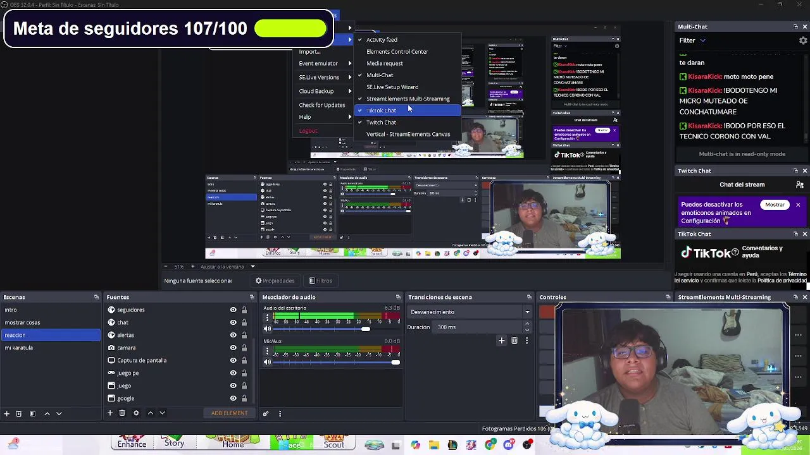The height and width of the screenshot is (455, 810).
Task: Click the ADD ELEMENT button
Action: pos(229,413)
